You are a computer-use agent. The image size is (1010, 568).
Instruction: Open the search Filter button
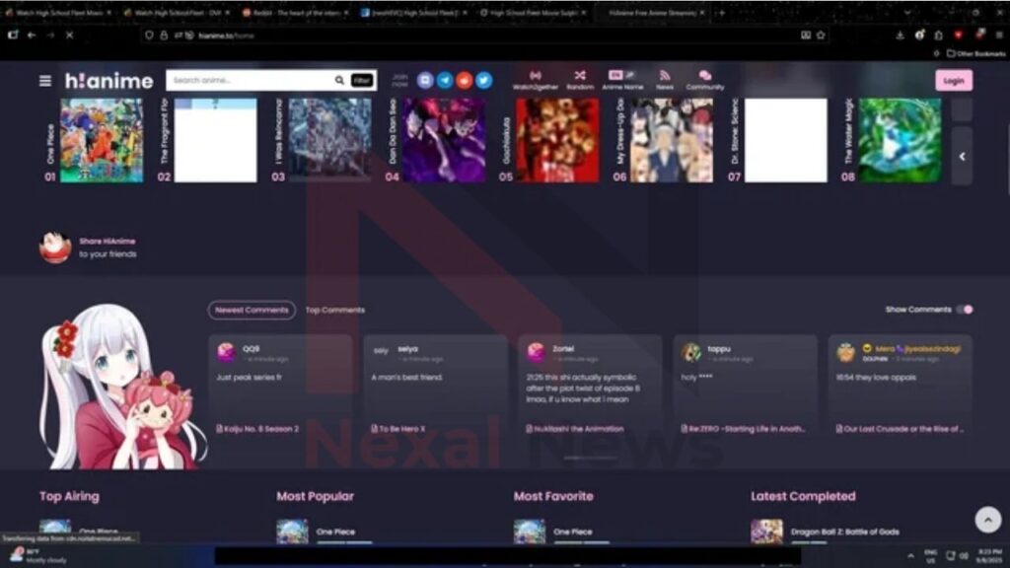coord(359,78)
